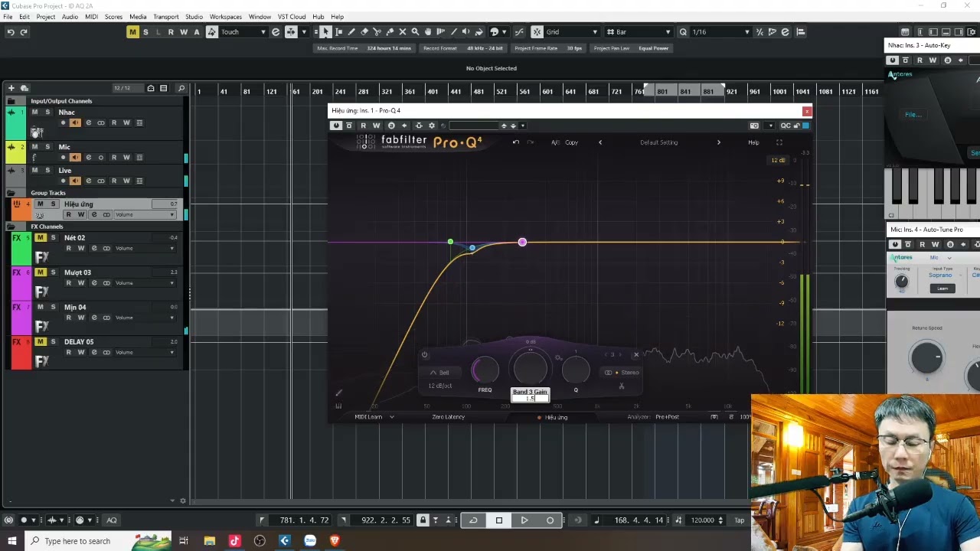Select the Draw pencil tool in toolbar
980x551 pixels.
[x=351, y=32]
